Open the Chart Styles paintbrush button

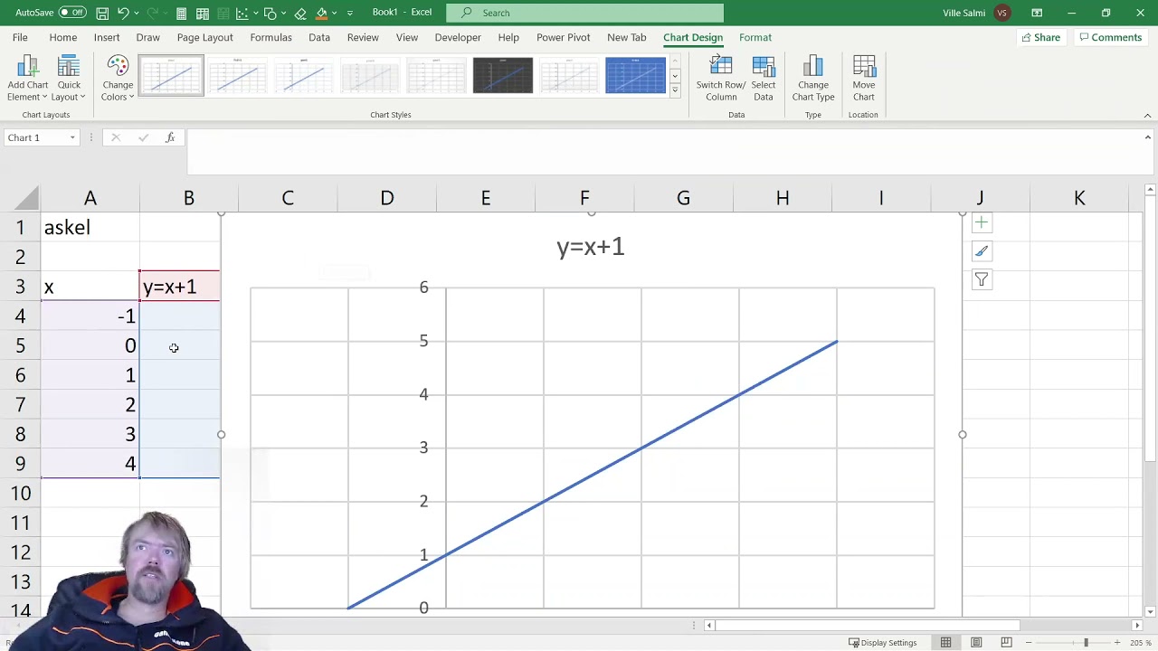[982, 251]
